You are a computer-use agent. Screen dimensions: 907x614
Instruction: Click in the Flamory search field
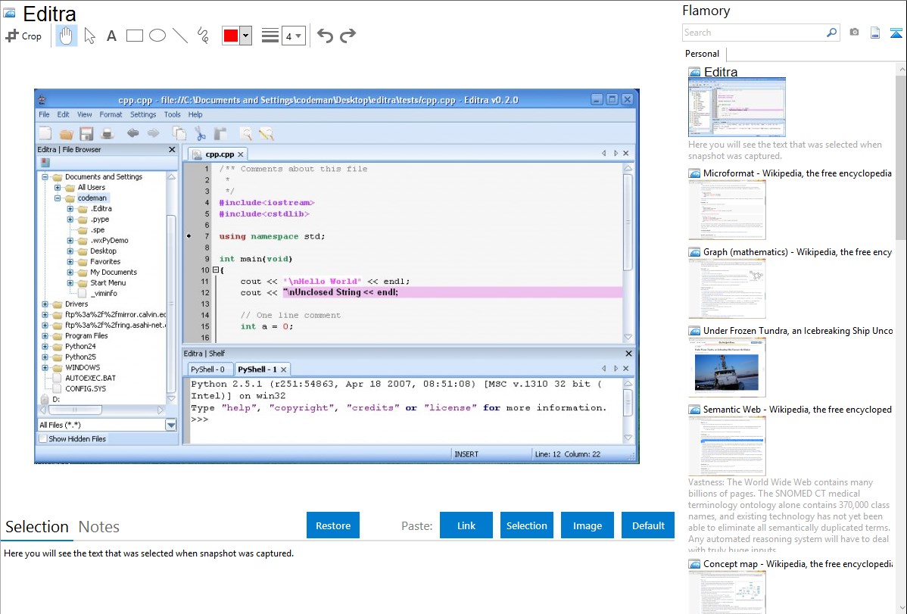[753, 33]
